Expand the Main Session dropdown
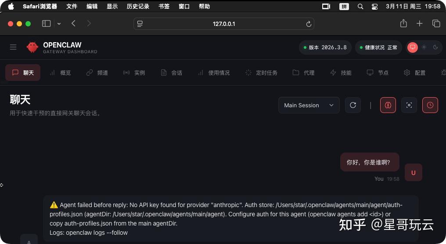The height and width of the screenshot is (244, 446). pyautogui.click(x=309, y=106)
